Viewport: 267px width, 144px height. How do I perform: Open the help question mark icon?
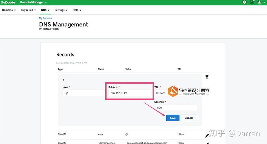click(244, 2)
